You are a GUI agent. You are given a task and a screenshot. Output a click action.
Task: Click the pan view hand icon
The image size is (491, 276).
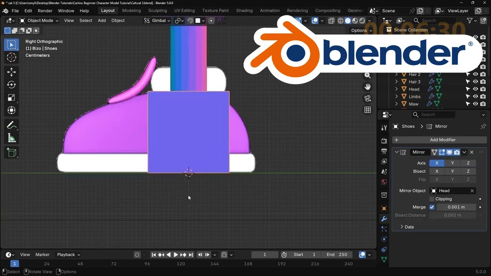tap(367, 87)
